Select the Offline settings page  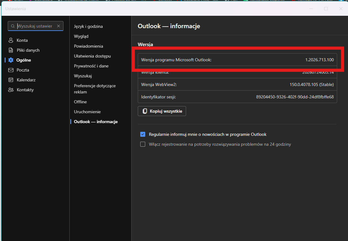pyautogui.click(x=80, y=102)
